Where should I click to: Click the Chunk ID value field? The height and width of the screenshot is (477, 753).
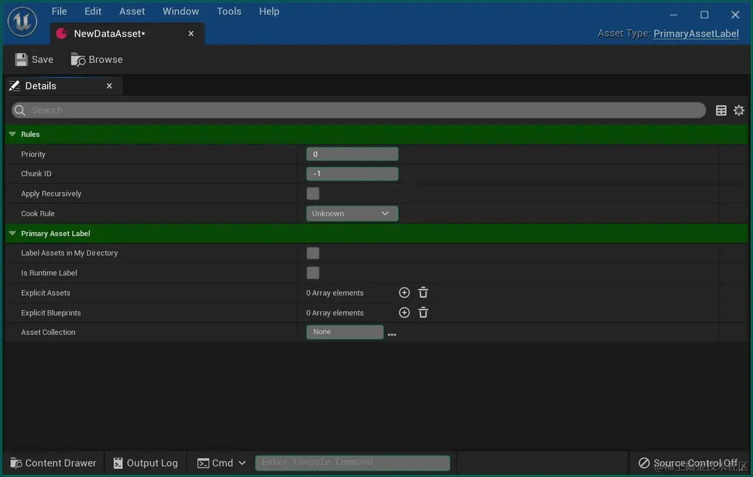[352, 174]
